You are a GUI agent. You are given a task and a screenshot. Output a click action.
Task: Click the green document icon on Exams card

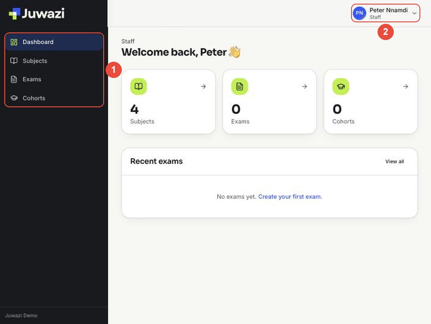[240, 87]
